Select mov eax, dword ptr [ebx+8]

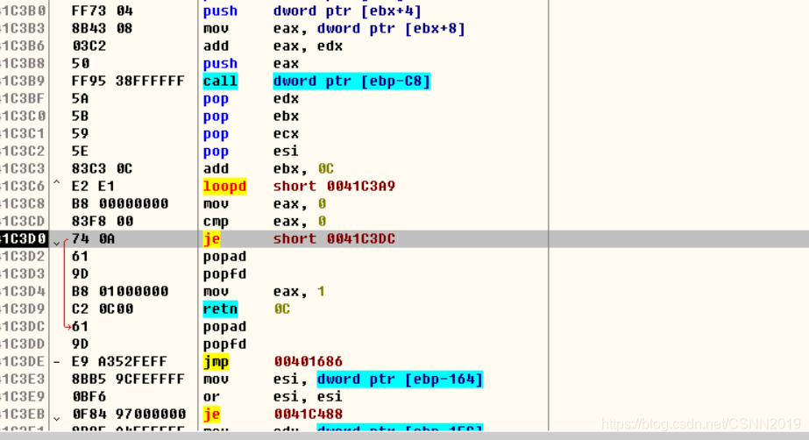click(334, 28)
